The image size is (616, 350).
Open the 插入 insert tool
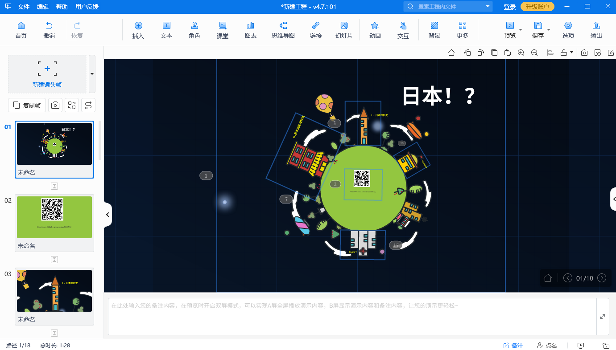[x=138, y=30]
